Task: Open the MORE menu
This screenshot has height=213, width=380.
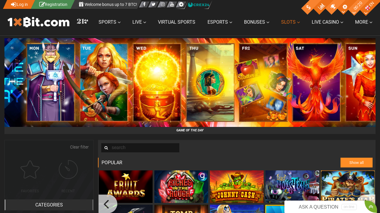Action: (x=364, y=22)
